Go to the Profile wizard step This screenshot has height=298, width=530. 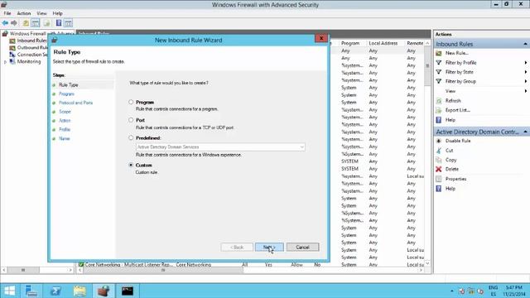pos(65,129)
